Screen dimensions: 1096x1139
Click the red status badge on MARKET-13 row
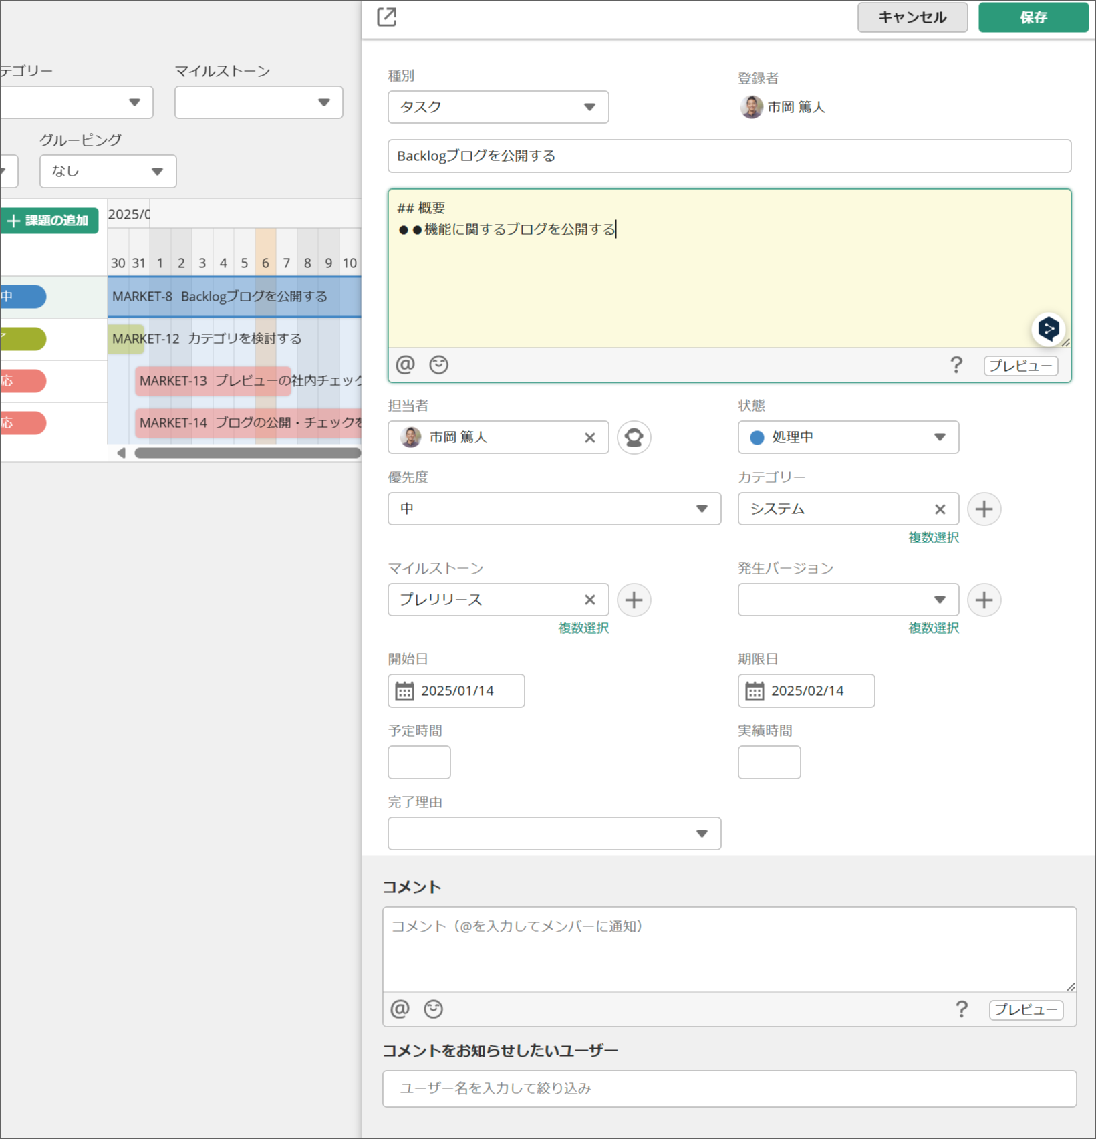click(x=23, y=381)
